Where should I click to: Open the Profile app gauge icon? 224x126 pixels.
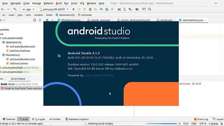pyautogui.click(x=101, y=9)
